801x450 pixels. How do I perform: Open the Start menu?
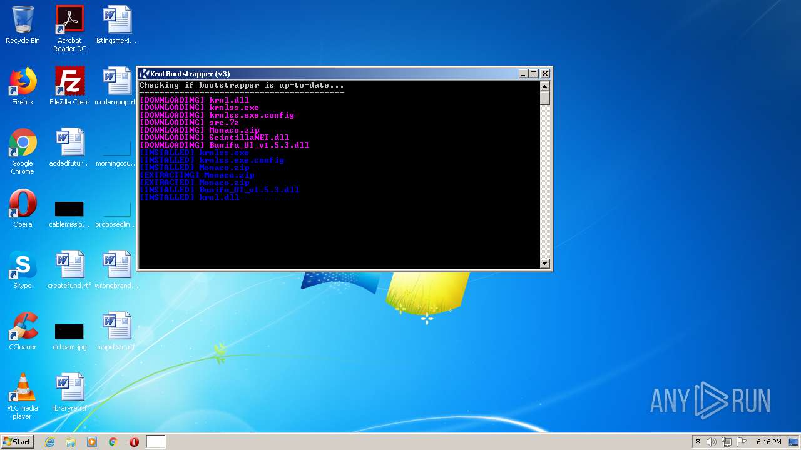[18, 442]
